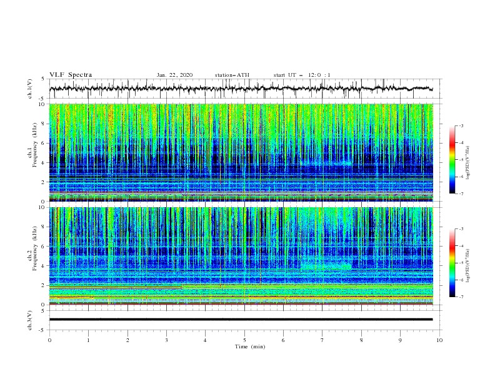Click the "3" tick on the time axis
This screenshot has width=495, height=382.
(x=166, y=340)
